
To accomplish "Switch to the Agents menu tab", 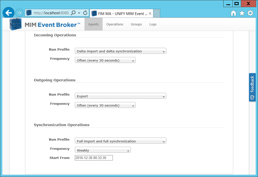I will pyautogui.click(x=93, y=24).
